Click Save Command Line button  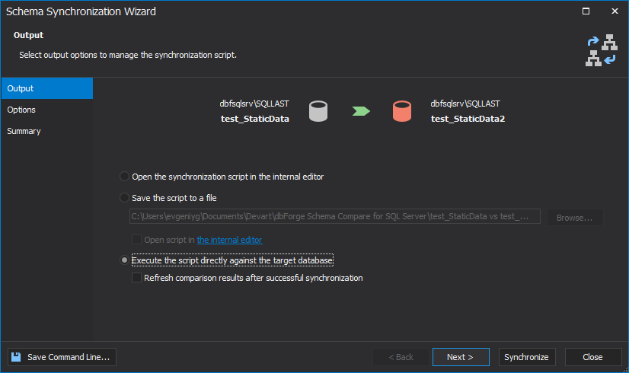(62, 357)
